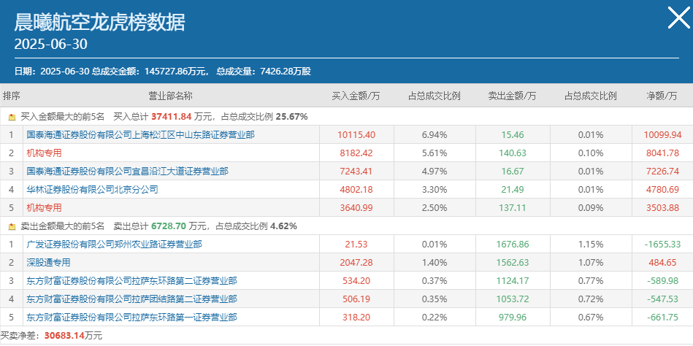Click the 晨曦航空龙虎榜数据 title
693x346 pixels.
[99, 22]
